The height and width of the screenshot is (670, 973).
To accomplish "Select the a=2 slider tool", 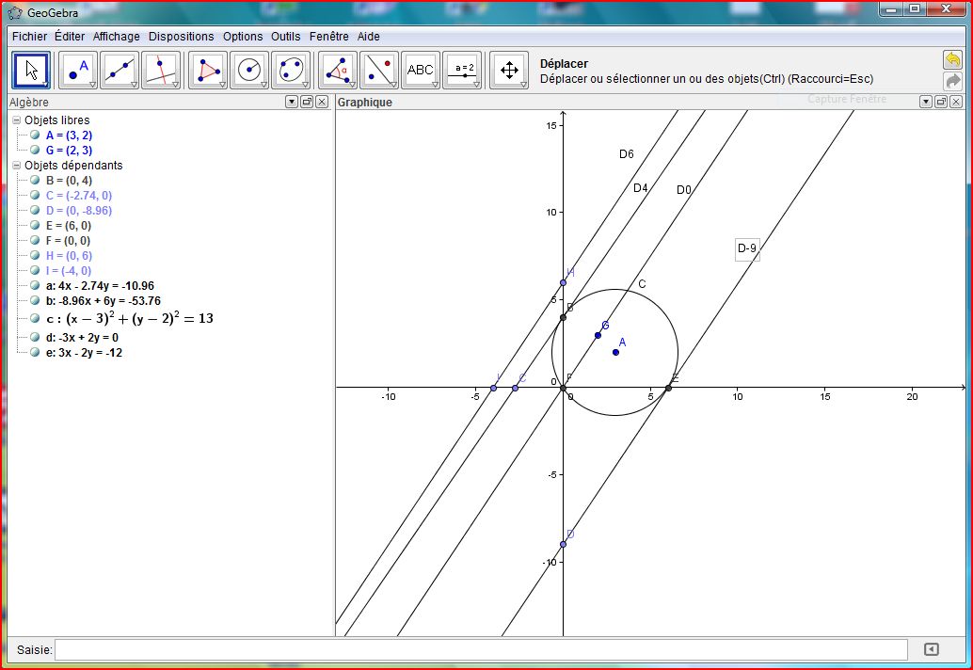I will (462, 70).
